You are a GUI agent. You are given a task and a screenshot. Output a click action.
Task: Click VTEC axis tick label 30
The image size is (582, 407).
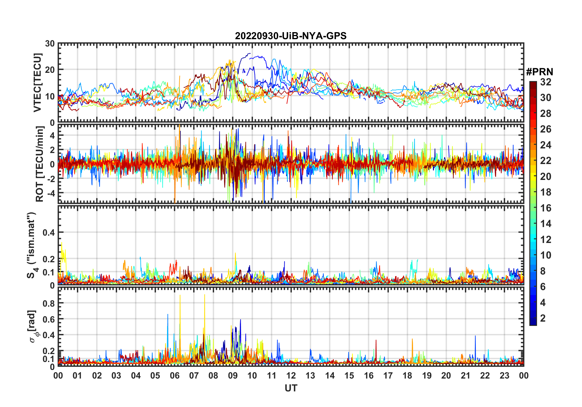coord(50,44)
